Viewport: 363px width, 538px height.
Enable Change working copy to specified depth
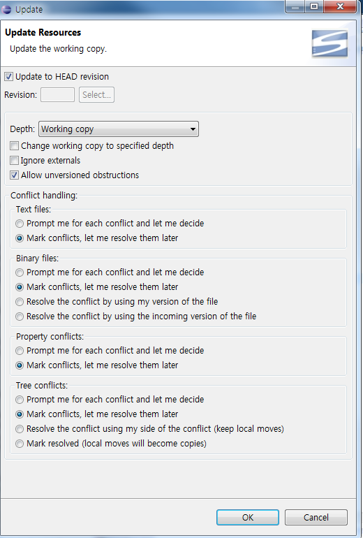(14, 146)
